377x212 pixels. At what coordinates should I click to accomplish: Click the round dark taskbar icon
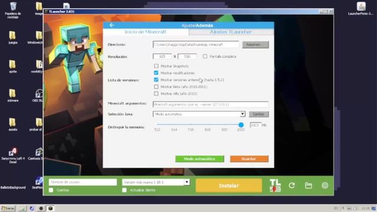[41, 208]
